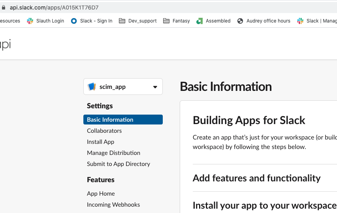Open App Home under Features
337x213 pixels.
(x=101, y=194)
